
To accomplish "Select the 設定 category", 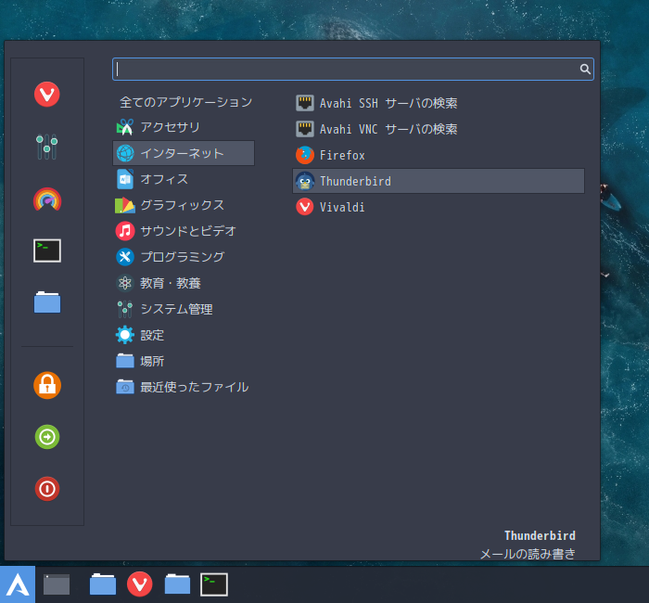I will pos(184,335).
